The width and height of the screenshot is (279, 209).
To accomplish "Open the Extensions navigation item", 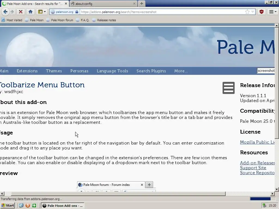I will point(27,71).
